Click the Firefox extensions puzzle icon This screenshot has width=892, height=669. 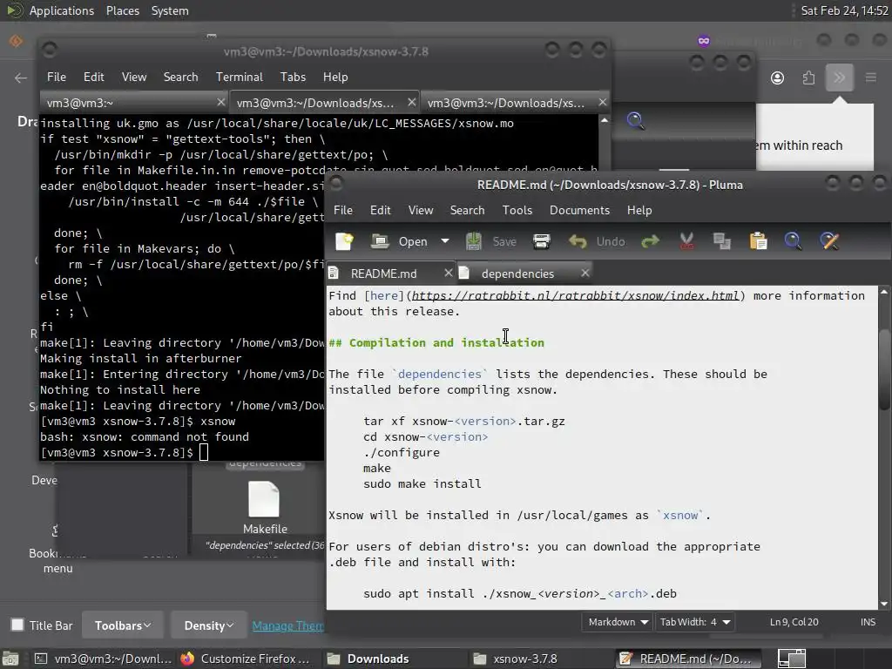pyautogui.click(x=808, y=78)
